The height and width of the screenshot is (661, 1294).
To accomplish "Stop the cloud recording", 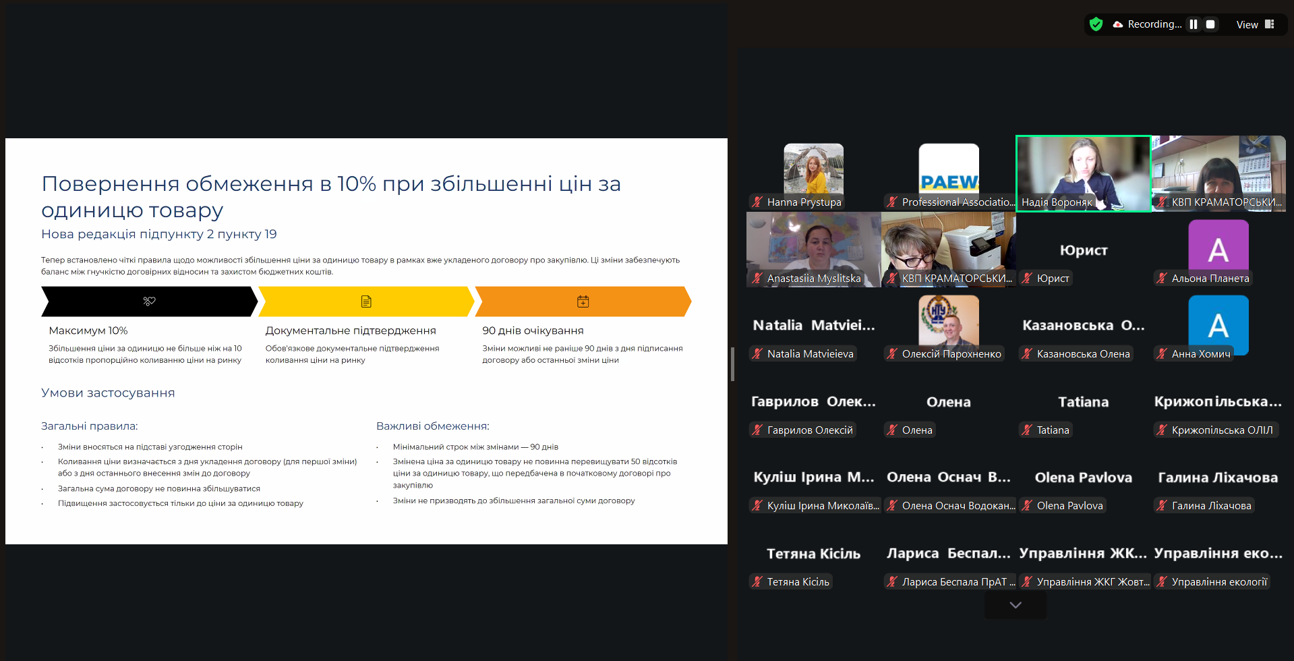I will [1210, 24].
